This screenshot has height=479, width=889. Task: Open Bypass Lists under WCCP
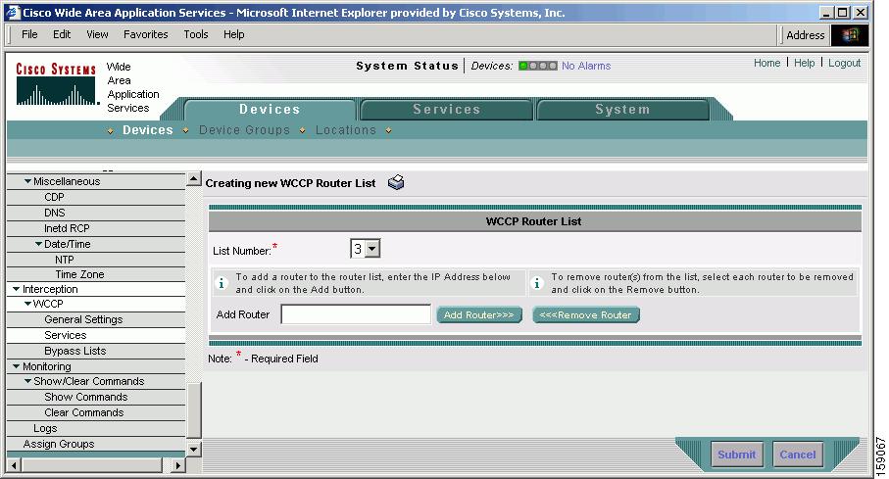[x=74, y=351]
